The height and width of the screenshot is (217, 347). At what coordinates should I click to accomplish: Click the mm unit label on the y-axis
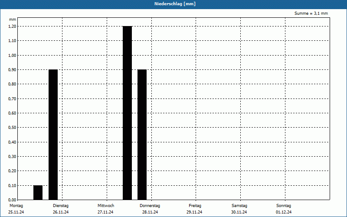(13, 20)
